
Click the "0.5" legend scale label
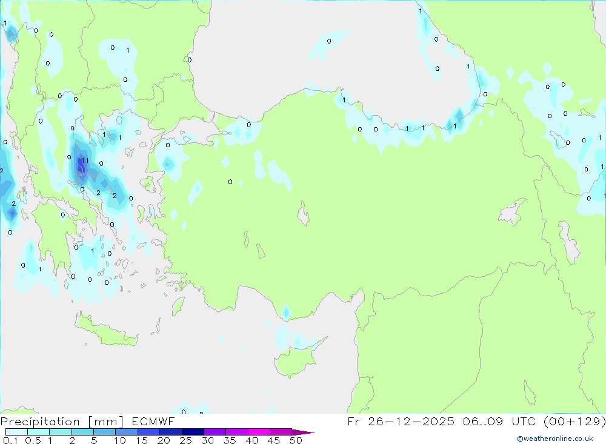click(33, 440)
